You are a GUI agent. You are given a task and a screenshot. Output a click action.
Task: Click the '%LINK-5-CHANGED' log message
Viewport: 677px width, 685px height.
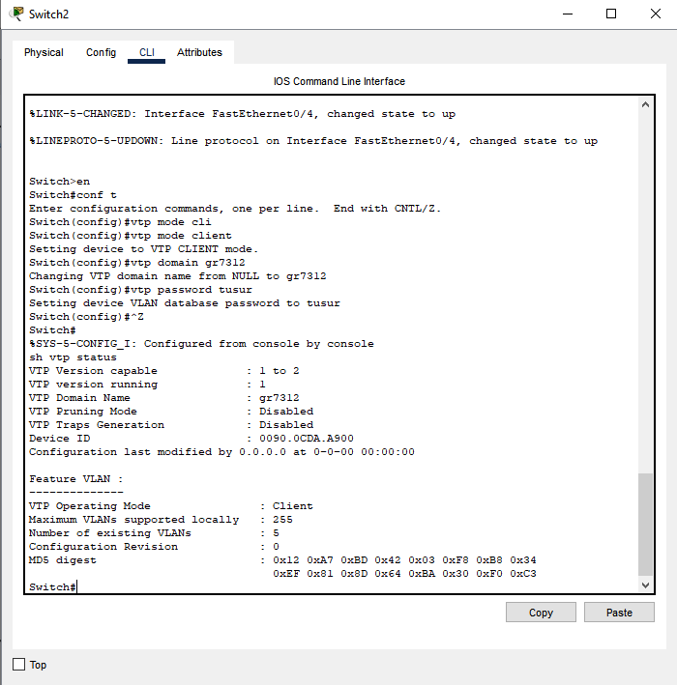[243, 114]
